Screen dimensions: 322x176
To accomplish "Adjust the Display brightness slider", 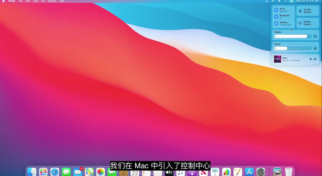I will pyautogui.click(x=293, y=36).
